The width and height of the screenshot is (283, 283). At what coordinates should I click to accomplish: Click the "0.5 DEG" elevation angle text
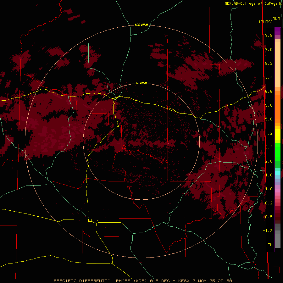click(160, 281)
